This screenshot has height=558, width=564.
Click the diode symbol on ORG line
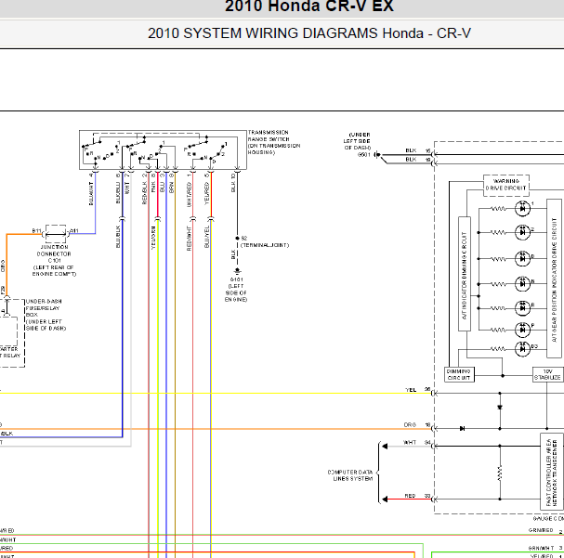click(462, 428)
